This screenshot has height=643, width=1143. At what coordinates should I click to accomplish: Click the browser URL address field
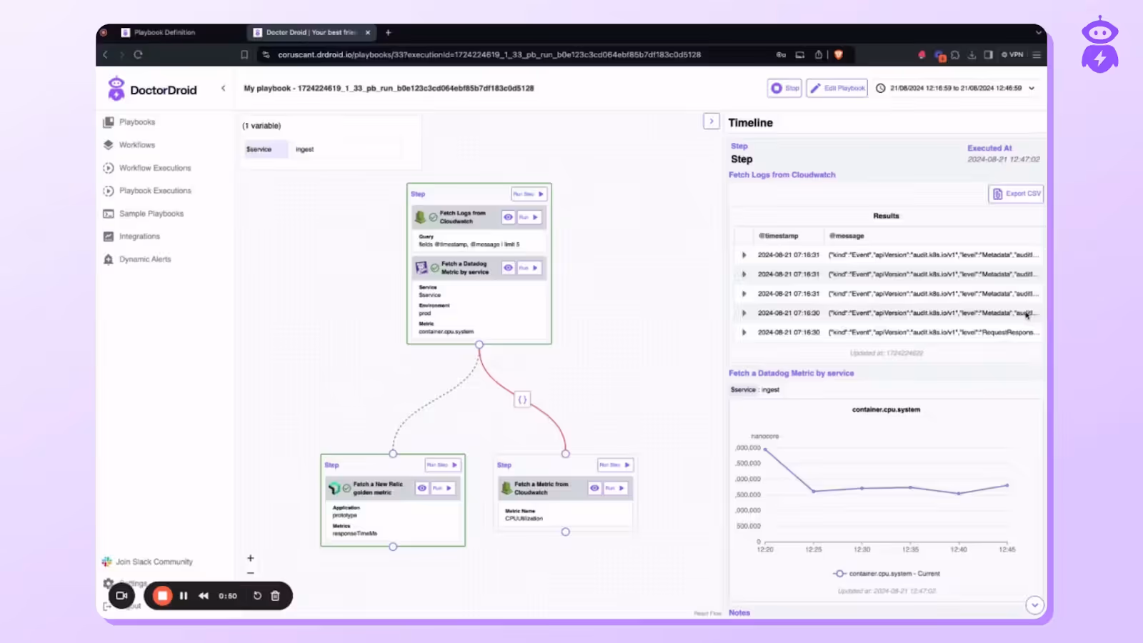pos(489,54)
